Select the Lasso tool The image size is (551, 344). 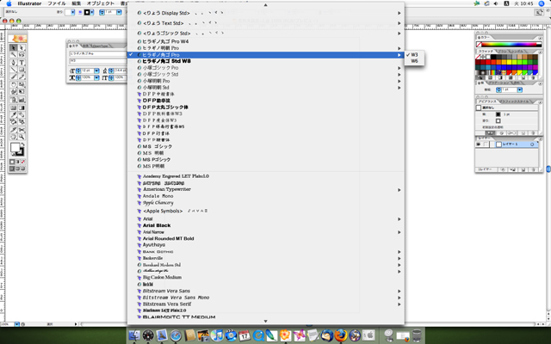coord(22,55)
